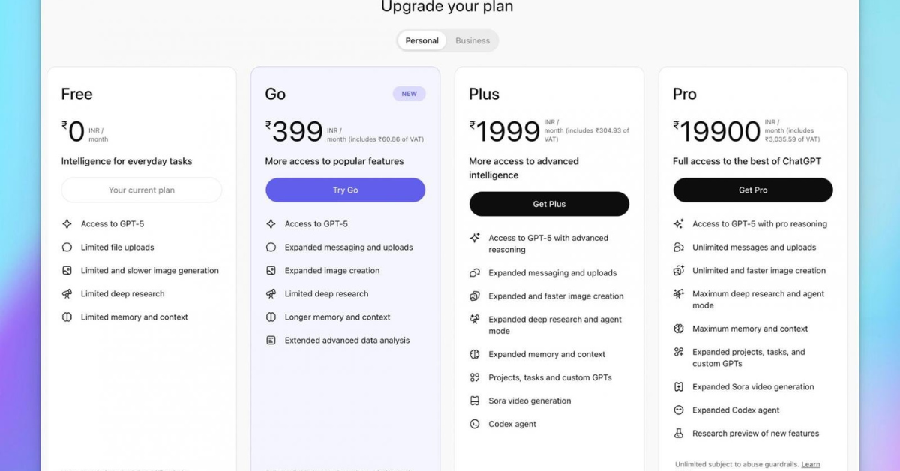Click the Limited deep research telescope icon in Free
Screen dimensions: 900x471
(x=67, y=294)
